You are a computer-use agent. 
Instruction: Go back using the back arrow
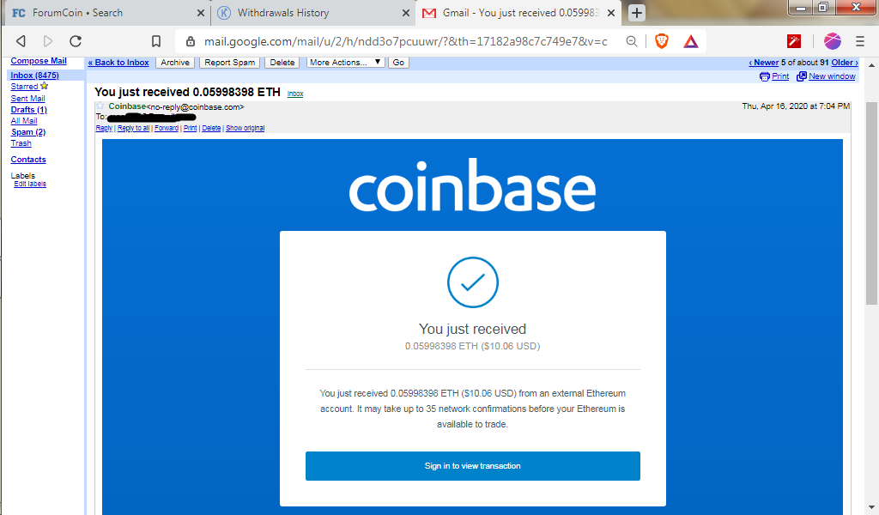[x=21, y=41]
